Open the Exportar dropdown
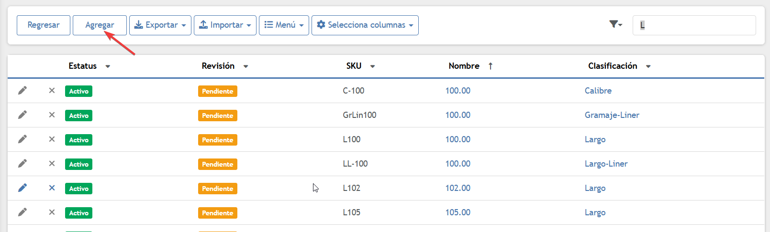Image resolution: width=770 pixels, height=232 pixels. pyautogui.click(x=160, y=25)
